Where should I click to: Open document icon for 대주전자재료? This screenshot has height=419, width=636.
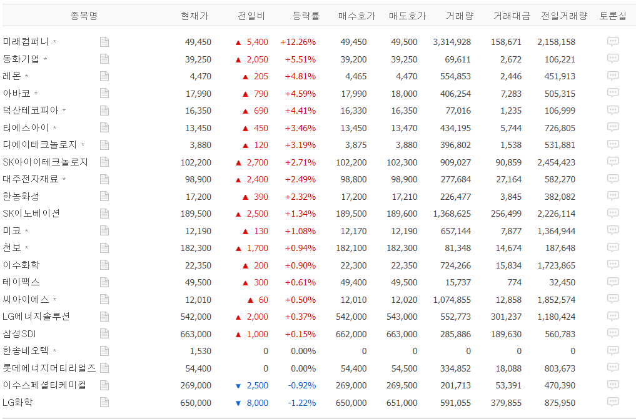(104, 179)
